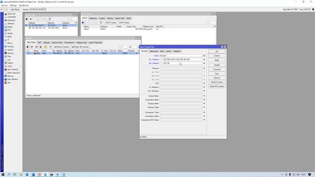Click Reset All Counters in Firewall toolbar
The image size is (315, 177).
pyautogui.click(x=80, y=47)
